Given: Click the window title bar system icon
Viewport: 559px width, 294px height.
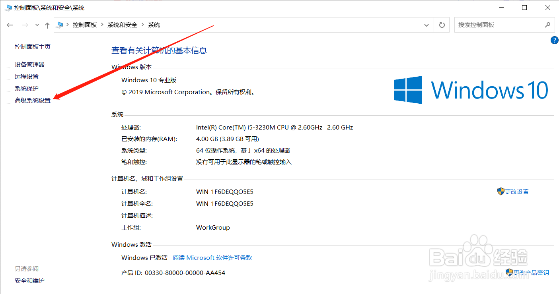Looking at the screenshot, I should [x=8, y=8].
